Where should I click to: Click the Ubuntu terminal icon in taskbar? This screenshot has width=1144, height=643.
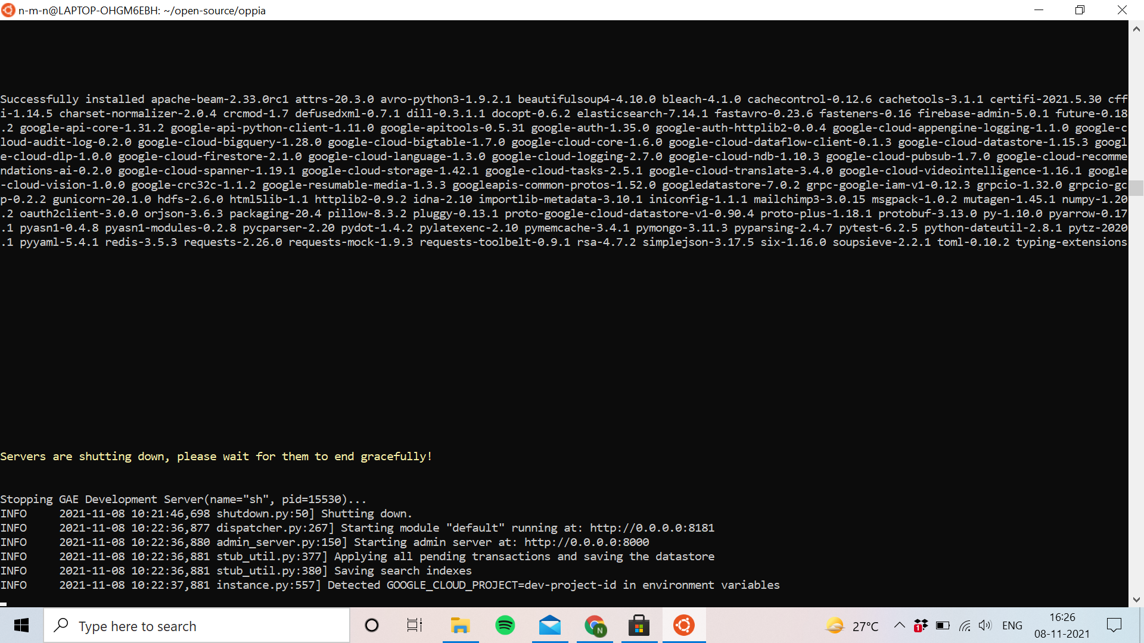(x=685, y=625)
